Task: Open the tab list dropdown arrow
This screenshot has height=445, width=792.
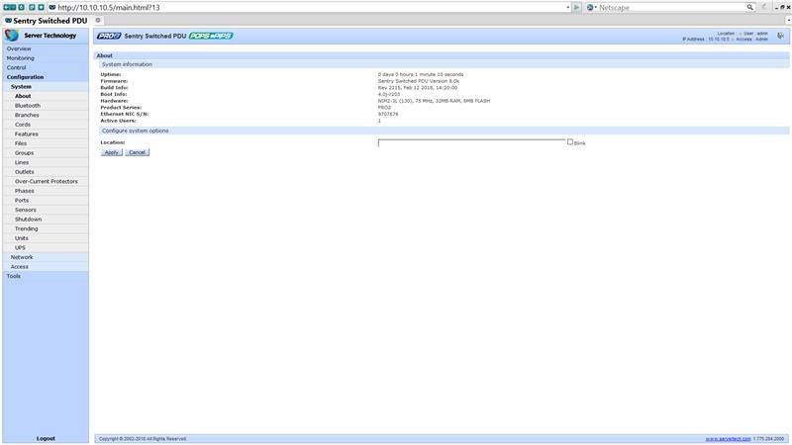Action: click(x=788, y=21)
